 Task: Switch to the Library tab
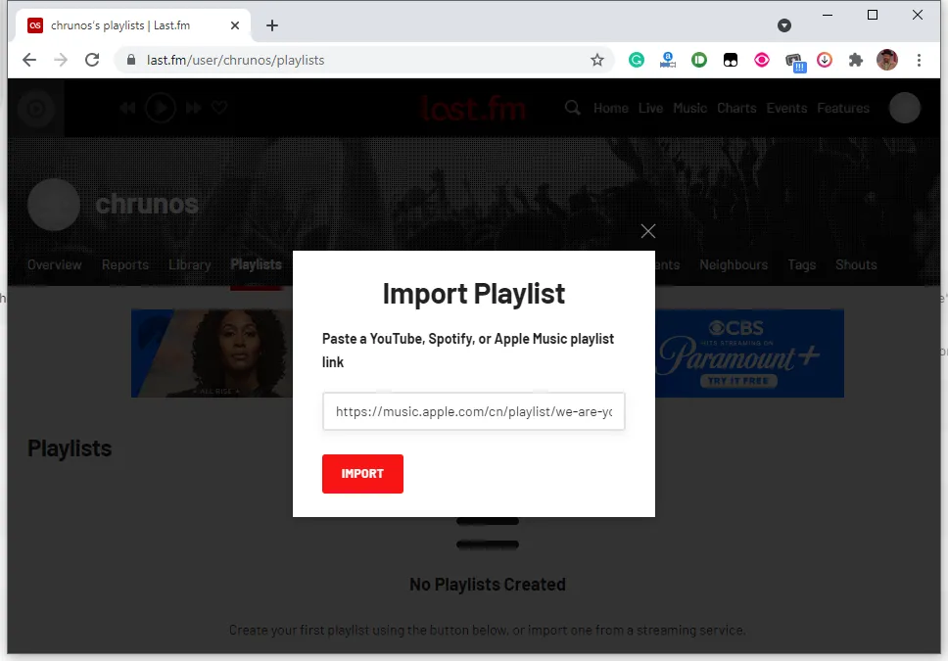point(189,264)
